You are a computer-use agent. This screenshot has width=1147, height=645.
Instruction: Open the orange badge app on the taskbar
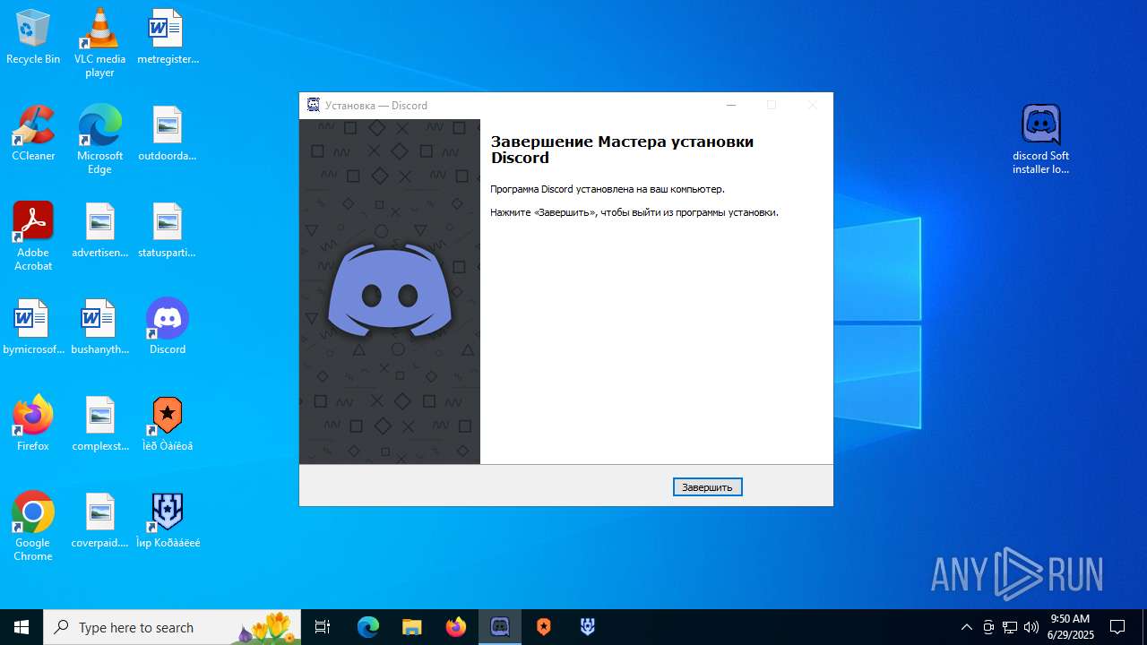[x=544, y=627]
